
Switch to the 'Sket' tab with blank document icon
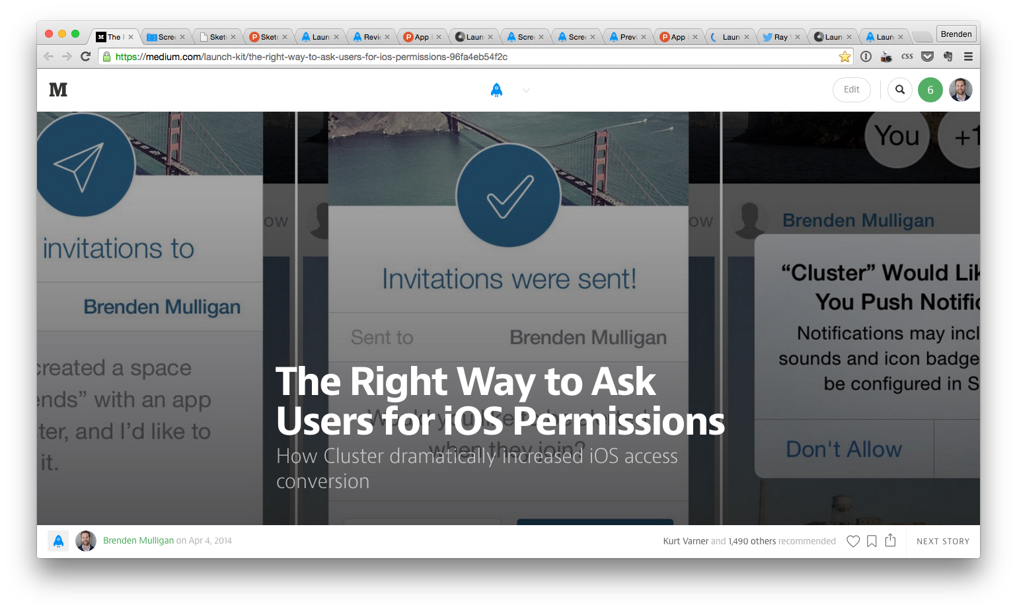pos(217,37)
